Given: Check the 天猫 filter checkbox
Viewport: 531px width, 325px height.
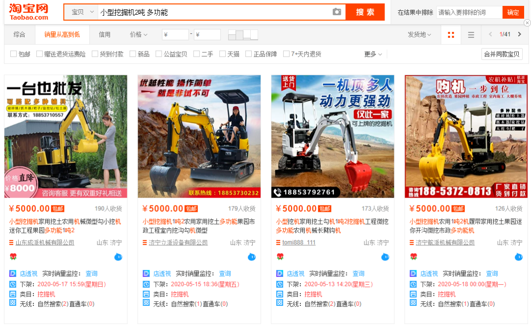Looking at the screenshot, I should [x=222, y=54].
